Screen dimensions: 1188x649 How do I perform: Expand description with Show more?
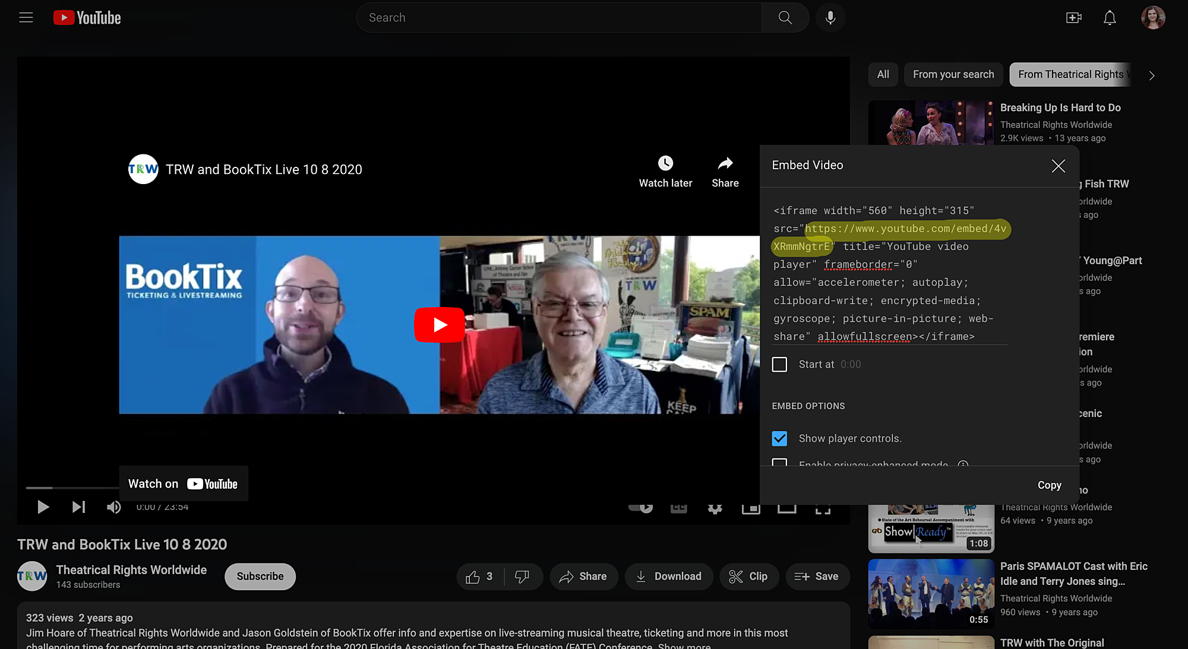pos(684,646)
